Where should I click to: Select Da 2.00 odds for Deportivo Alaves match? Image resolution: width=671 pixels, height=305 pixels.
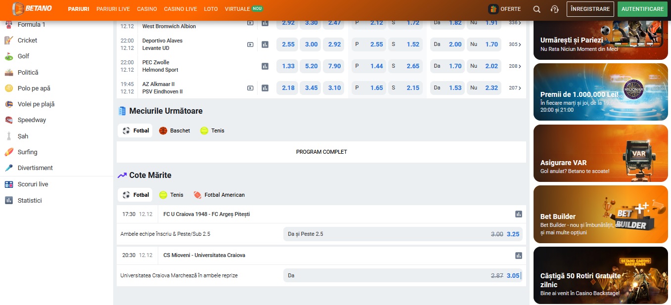coord(448,44)
